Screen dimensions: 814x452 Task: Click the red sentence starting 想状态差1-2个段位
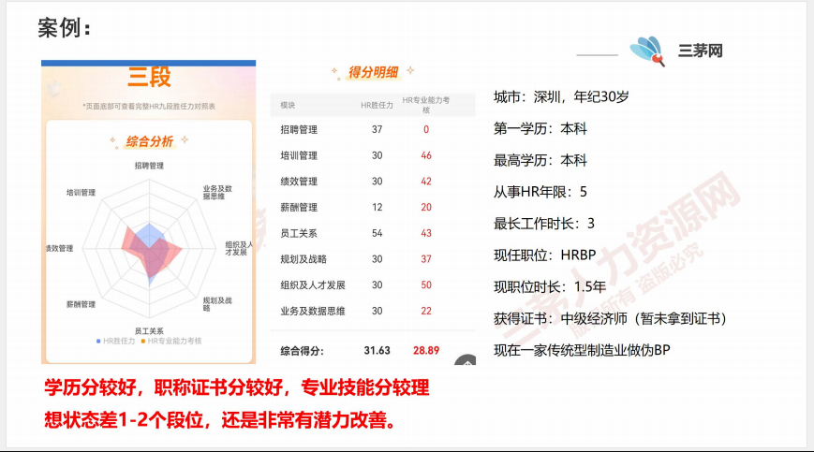point(219,420)
